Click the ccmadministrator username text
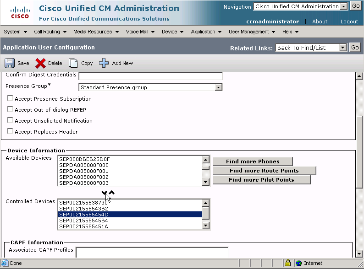Screen dimensions: 364x269 pyautogui.click(x=272, y=22)
